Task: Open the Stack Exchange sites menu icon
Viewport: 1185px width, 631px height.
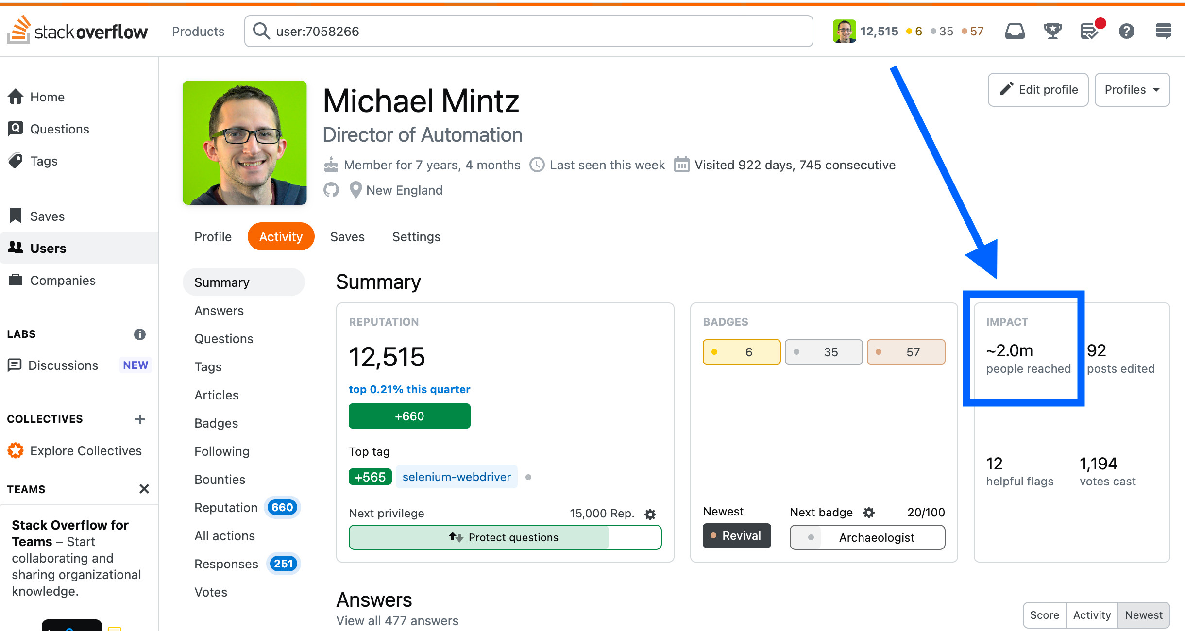Action: [1163, 32]
